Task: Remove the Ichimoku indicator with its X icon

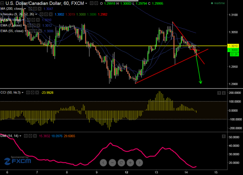Action: click(x=51, y=15)
